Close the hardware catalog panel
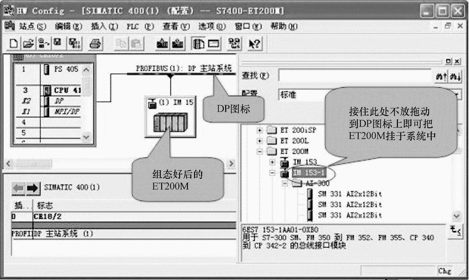The image size is (469, 280). coord(457,62)
